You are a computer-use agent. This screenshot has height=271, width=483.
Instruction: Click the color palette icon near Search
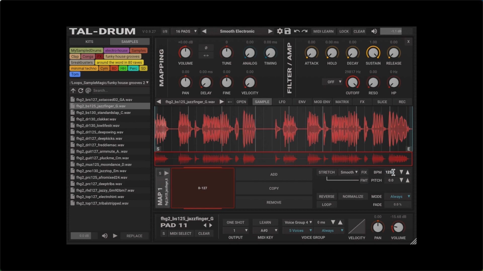(88, 91)
